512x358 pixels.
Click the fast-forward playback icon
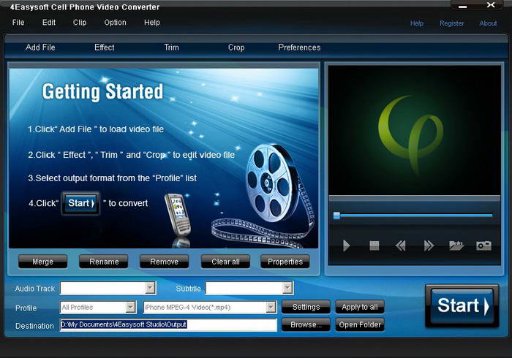tap(429, 245)
